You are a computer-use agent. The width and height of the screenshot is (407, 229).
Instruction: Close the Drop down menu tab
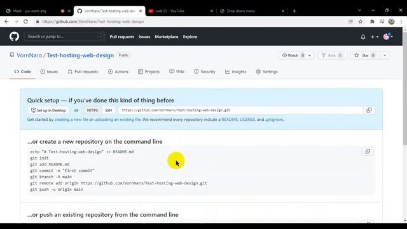[283, 11]
